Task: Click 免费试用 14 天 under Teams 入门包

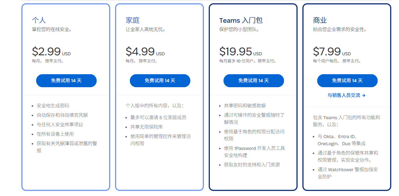Action: point(254,81)
